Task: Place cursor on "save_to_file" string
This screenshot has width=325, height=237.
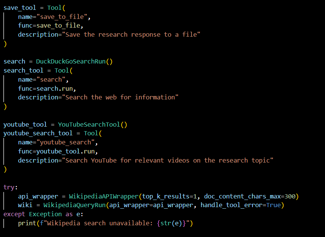Action: (x=62, y=17)
